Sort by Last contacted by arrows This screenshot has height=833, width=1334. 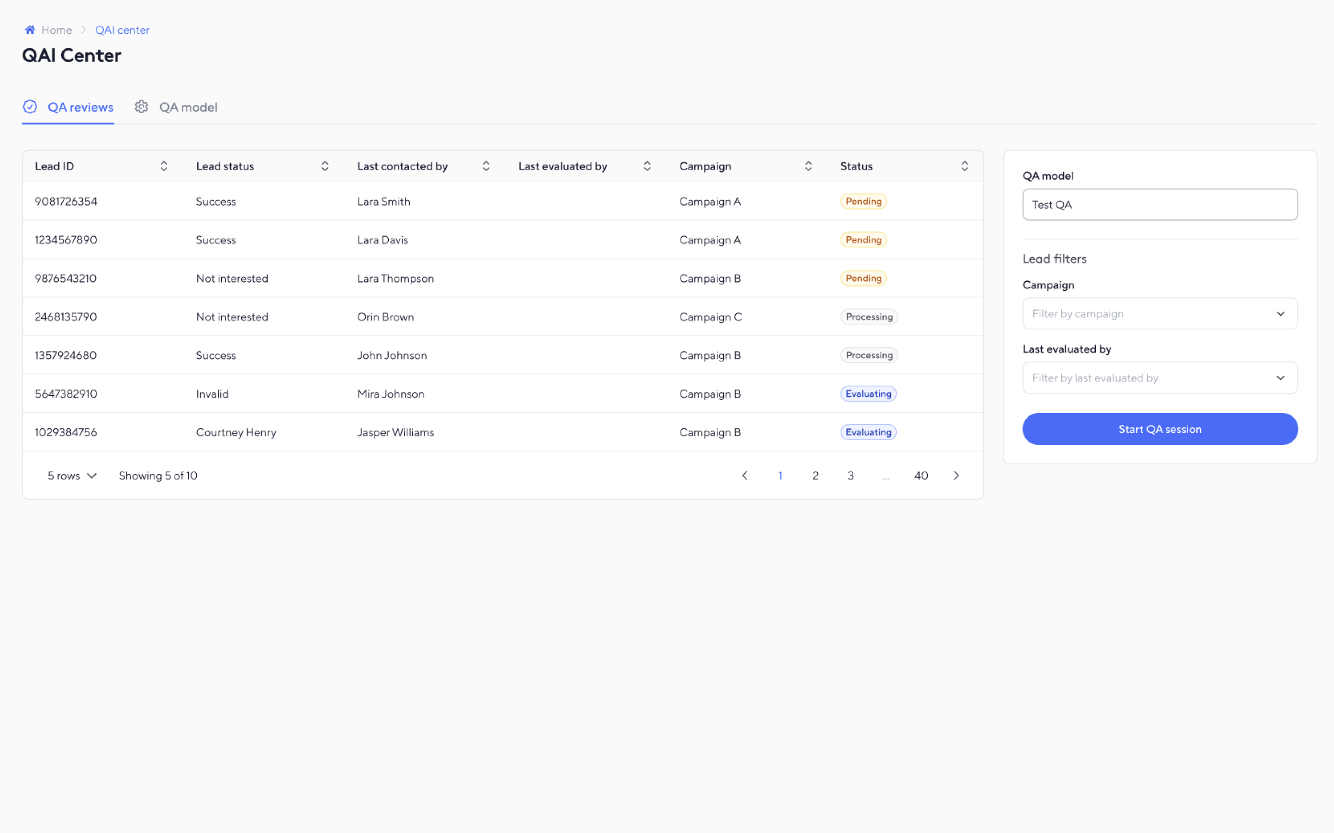pos(486,166)
